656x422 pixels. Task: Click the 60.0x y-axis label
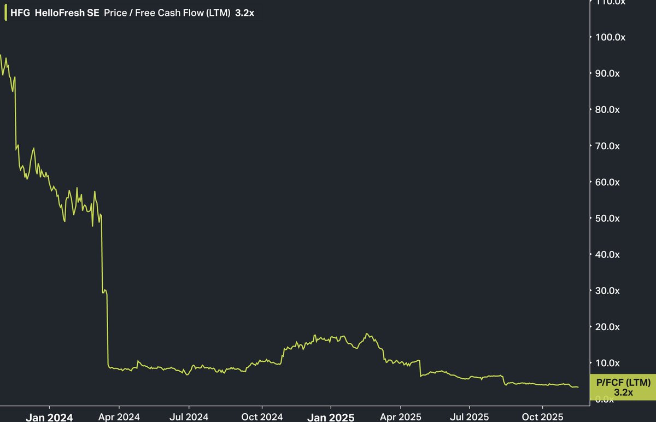coord(607,182)
